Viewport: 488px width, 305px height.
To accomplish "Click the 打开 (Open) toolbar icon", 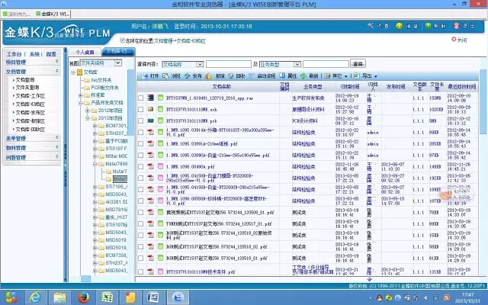I will [x=144, y=76].
